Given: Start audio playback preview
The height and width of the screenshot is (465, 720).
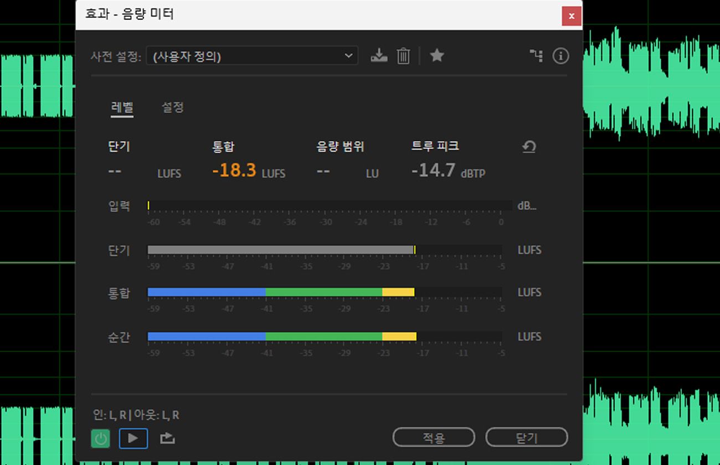Looking at the screenshot, I should click(133, 438).
